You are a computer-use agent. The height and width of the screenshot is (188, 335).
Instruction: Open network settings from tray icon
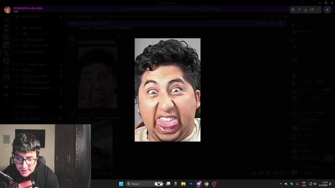310,184
